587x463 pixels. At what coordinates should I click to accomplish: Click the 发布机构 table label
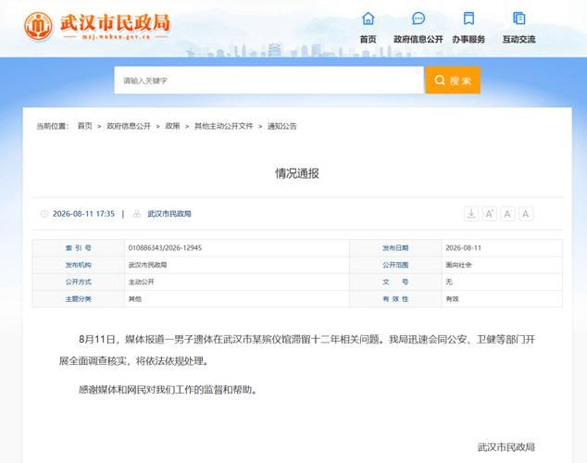(x=79, y=265)
